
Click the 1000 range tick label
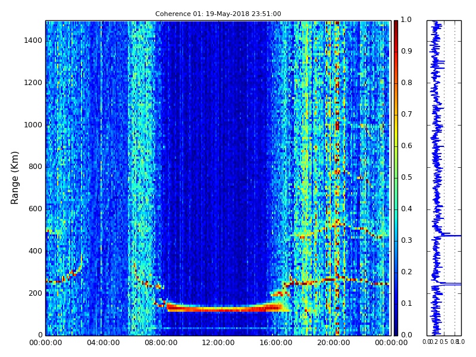pyautogui.click(x=33, y=125)
